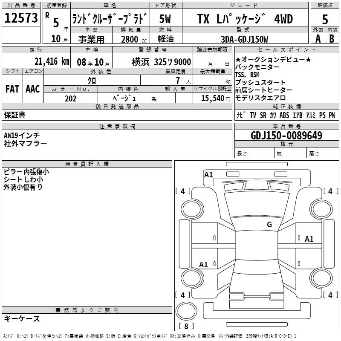The height and width of the screenshot is (341, 341).
Task: Select sales point 前席シートヒーター
Action: point(263,90)
